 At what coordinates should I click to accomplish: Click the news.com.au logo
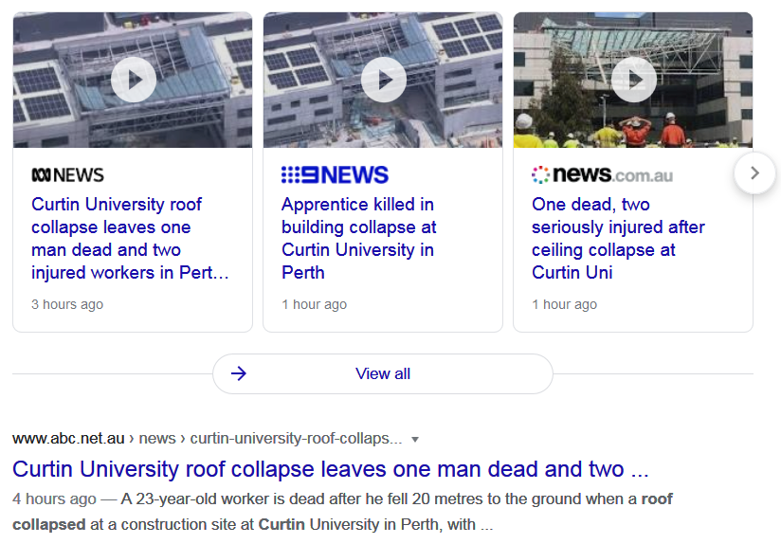(602, 175)
